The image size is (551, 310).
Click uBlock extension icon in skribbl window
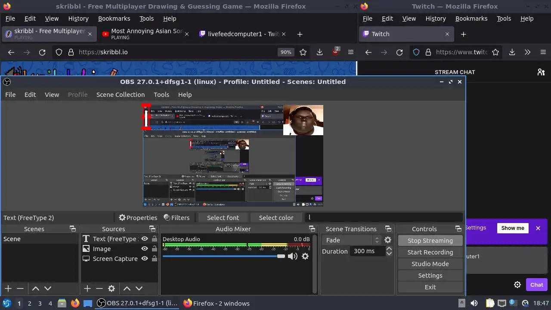[x=335, y=52]
